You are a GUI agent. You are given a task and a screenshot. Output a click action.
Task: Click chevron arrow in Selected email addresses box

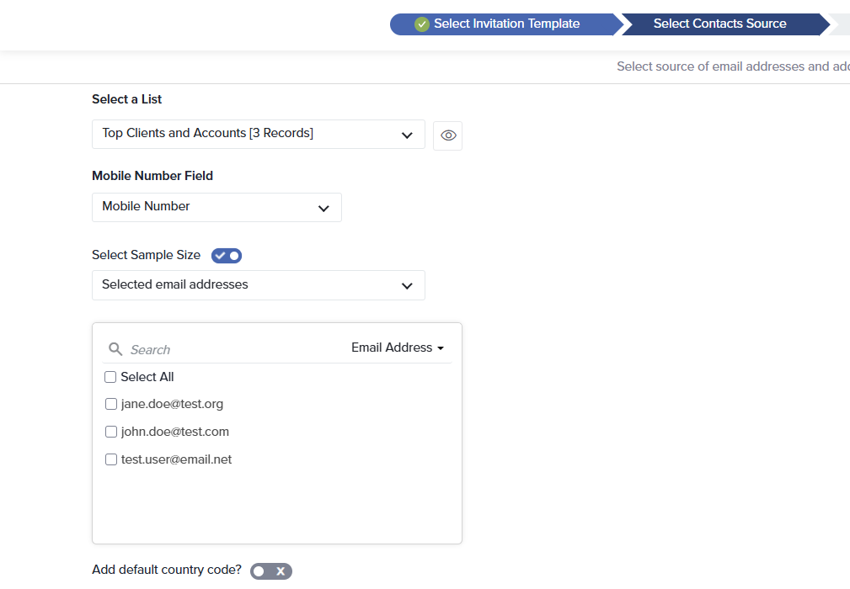(407, 286)
